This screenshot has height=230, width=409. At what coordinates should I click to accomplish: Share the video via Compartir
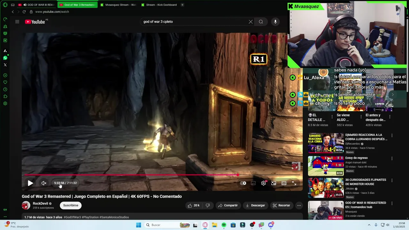pos(228,205)
